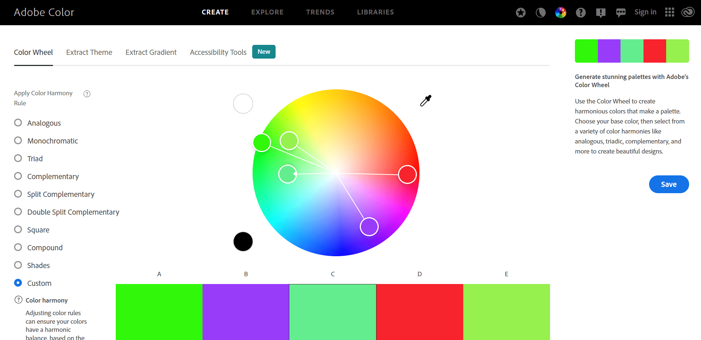Switch to the Color Wheel tab
The image size is (701, 340).
point(33,52)
